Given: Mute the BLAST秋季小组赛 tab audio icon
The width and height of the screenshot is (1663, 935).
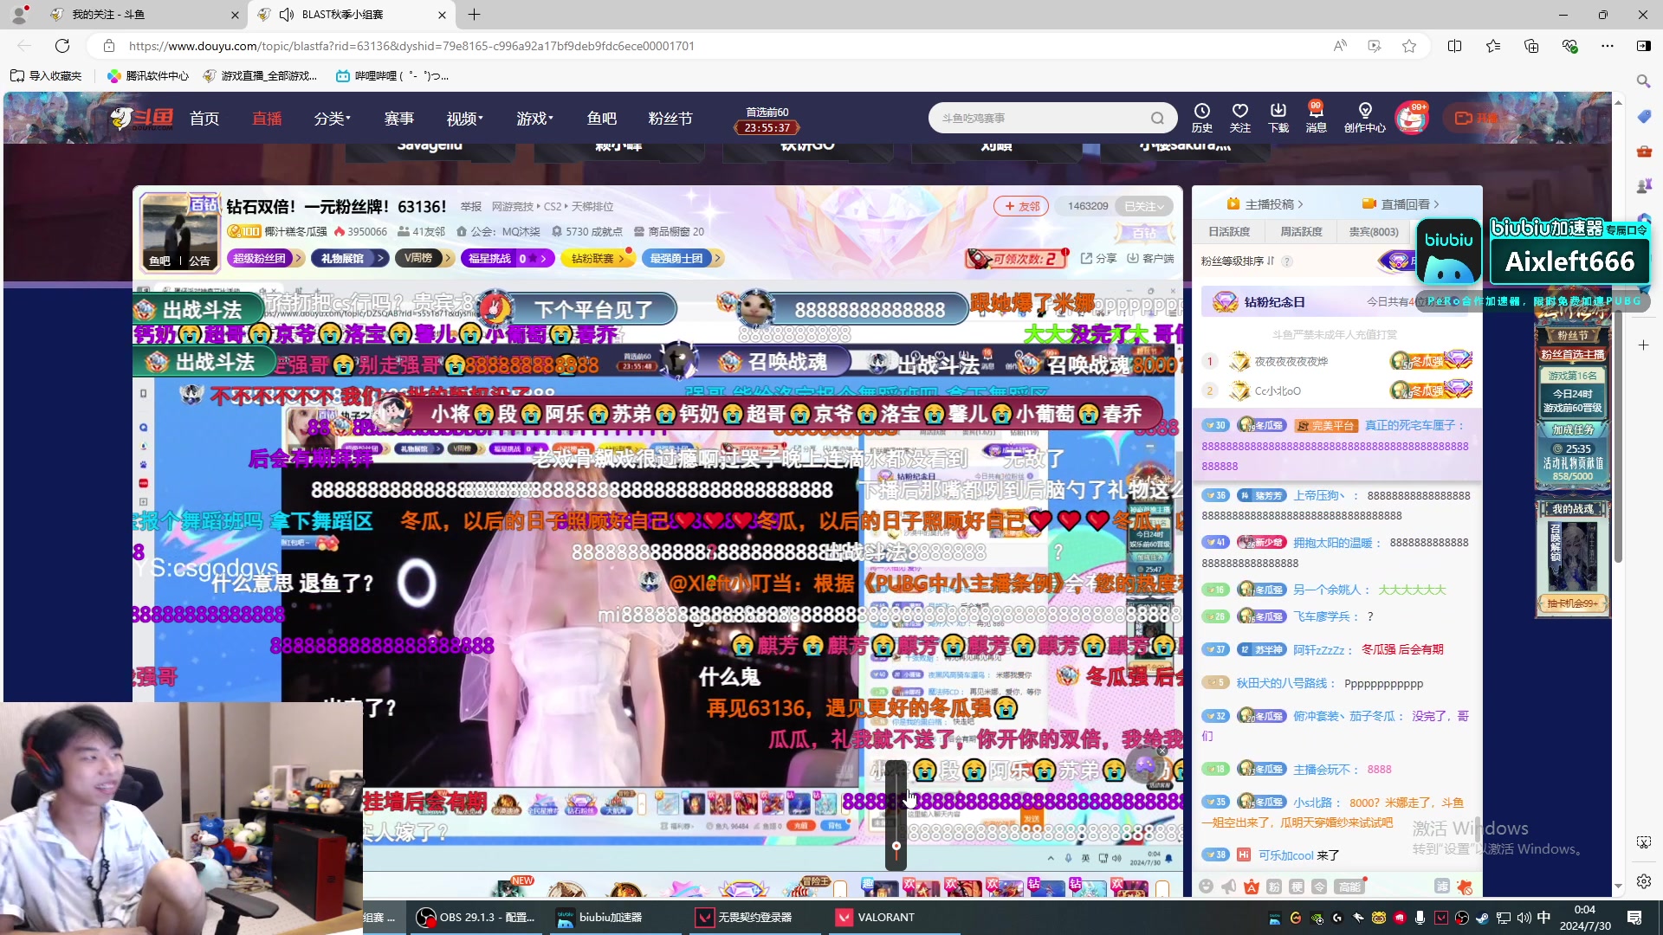Looking at the screenshot, I should click(x=287, y=15).
